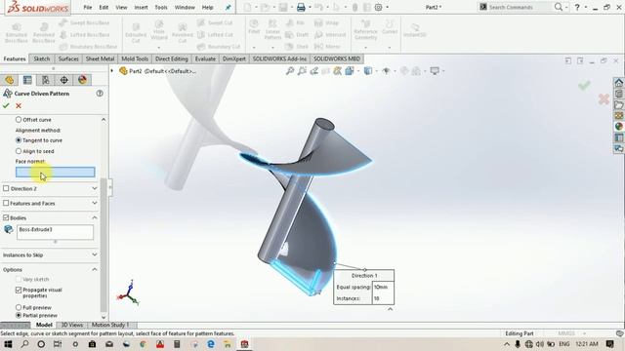Select Align to seed alignment
This screenshot has height=351, width=625.
pyautogui.click(x=19, y=151)
